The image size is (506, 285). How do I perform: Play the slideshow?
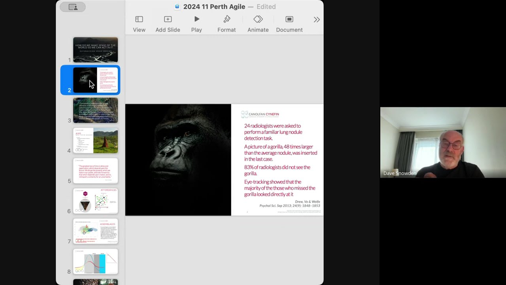196,19
